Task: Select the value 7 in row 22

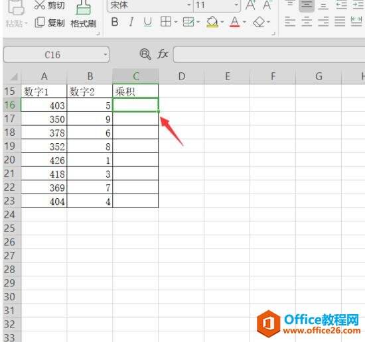Action: 90,188
